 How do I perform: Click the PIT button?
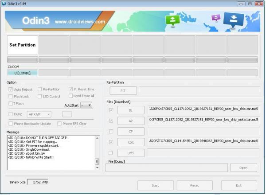pyautogui.click(x=123, y=91)
